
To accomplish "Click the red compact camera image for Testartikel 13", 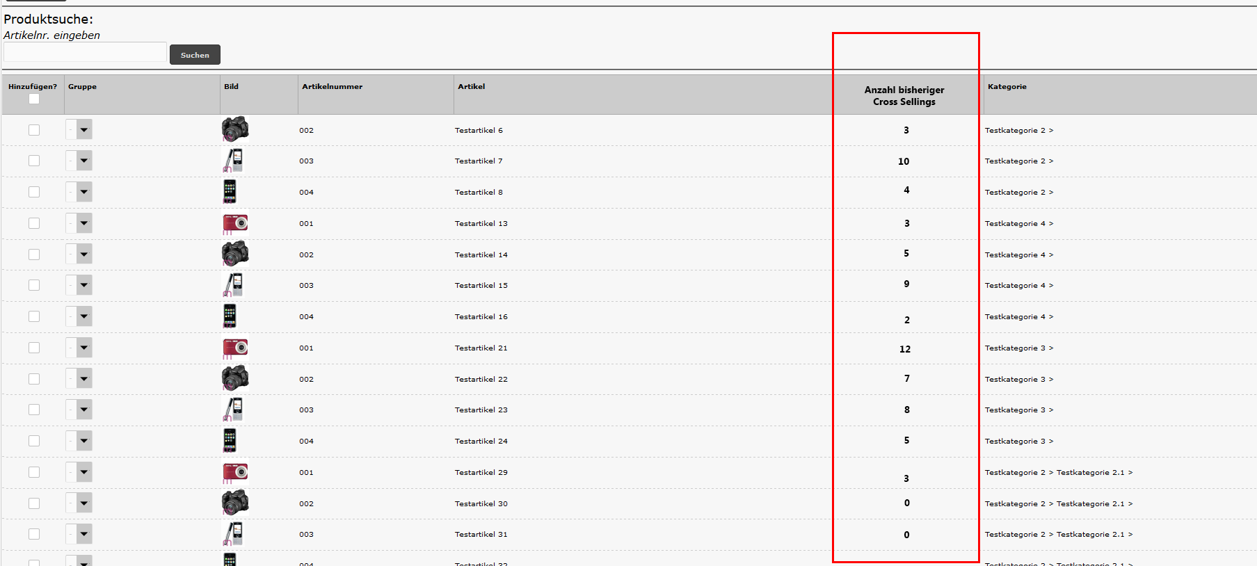I will click(235, 223).
